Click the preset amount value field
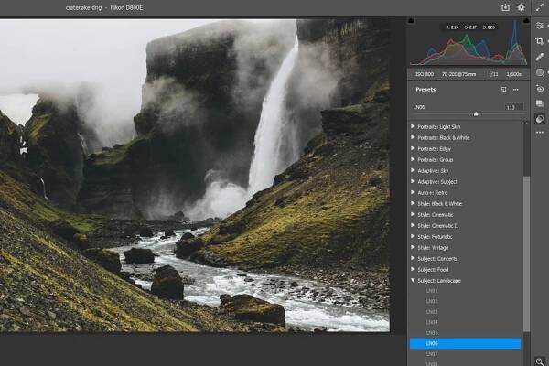Viewport: 549px width, 366px height. [512, 107]
